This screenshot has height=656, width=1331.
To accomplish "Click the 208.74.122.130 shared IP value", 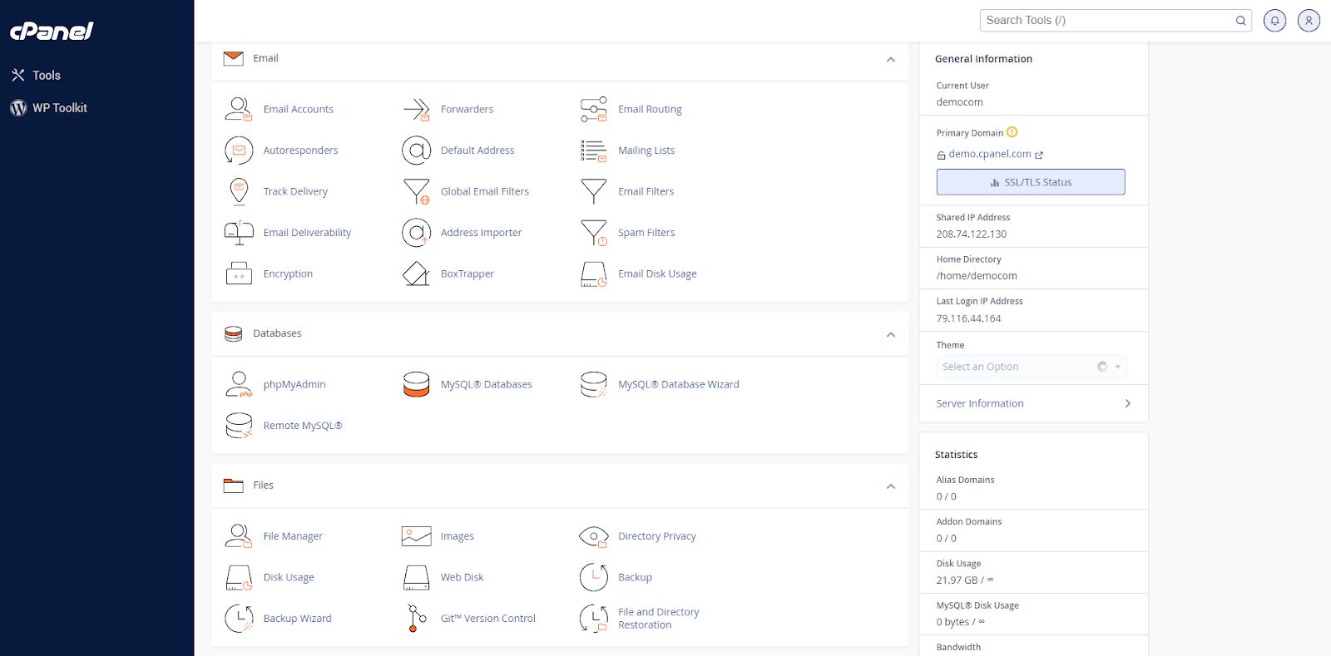I will point(972,234).
